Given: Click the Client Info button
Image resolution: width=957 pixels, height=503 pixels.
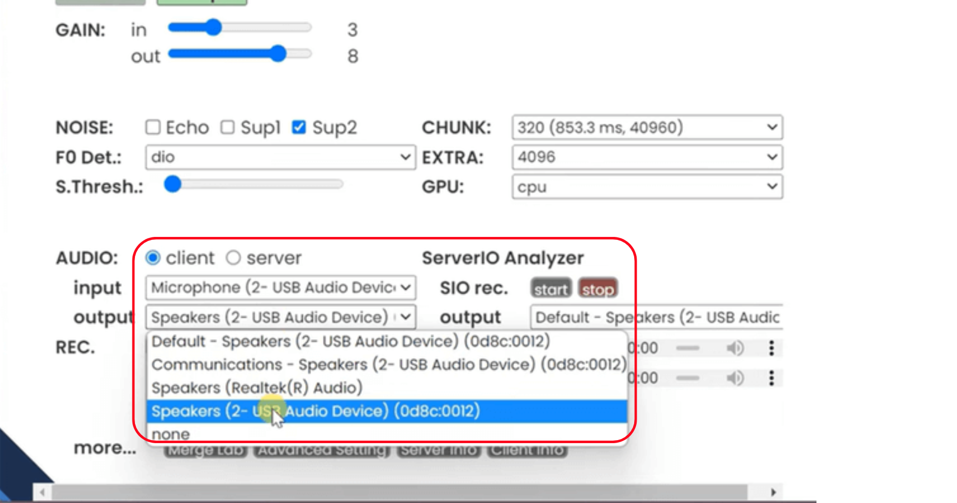Looking at the screenshot, I should [x=527, y=449].
